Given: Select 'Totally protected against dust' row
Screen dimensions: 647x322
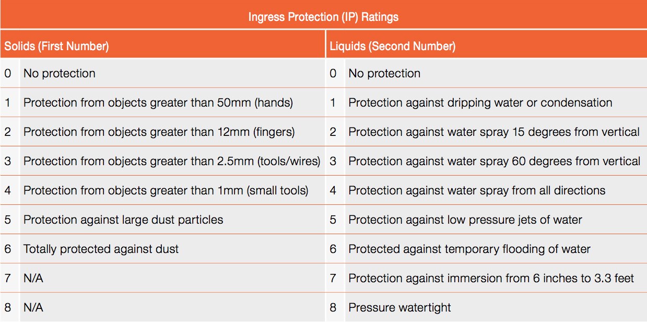Looking at the screenshot, I should point(101,249).
